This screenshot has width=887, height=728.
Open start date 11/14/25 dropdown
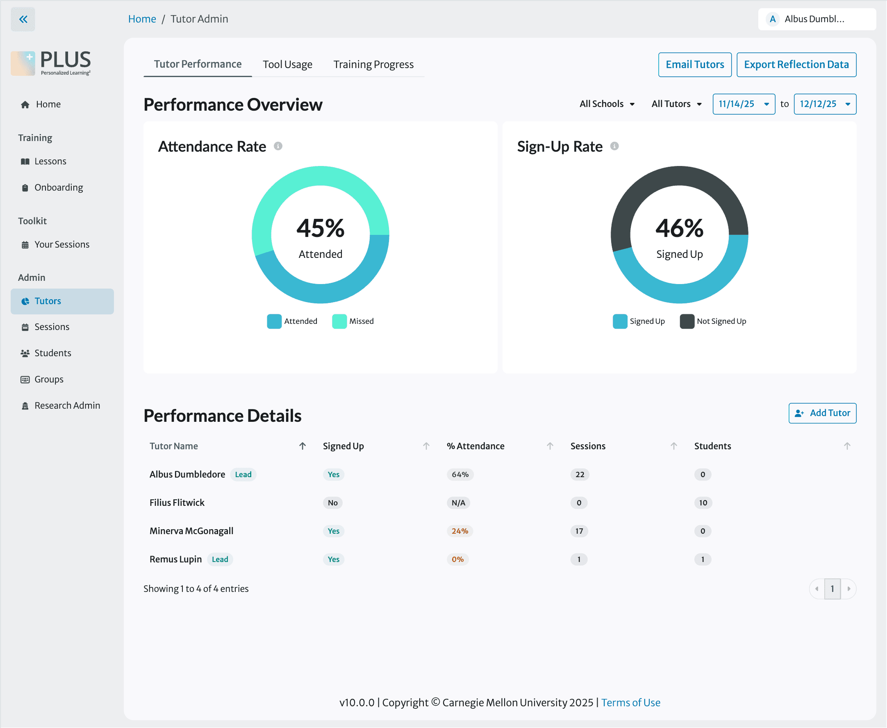point(744,104)
